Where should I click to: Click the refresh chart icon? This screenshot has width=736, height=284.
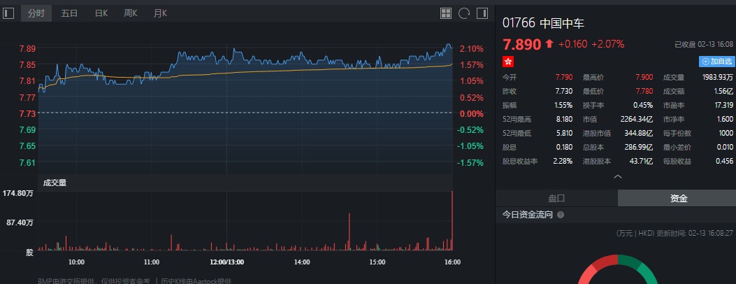point(464,13)
